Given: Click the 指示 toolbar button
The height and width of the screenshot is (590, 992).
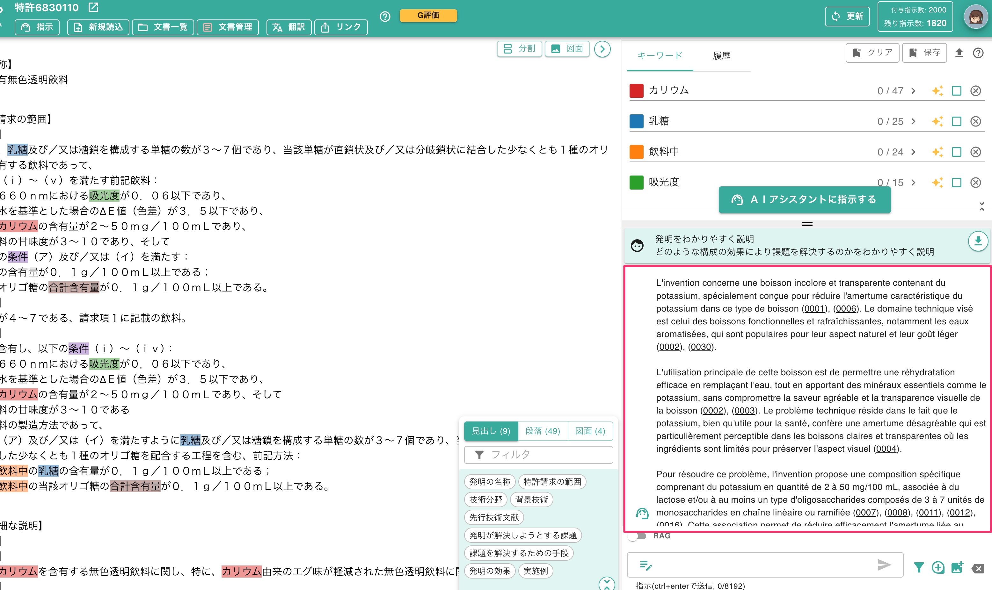Looking at the screenshot, I should pyautogui.click(x=37, y=27).
